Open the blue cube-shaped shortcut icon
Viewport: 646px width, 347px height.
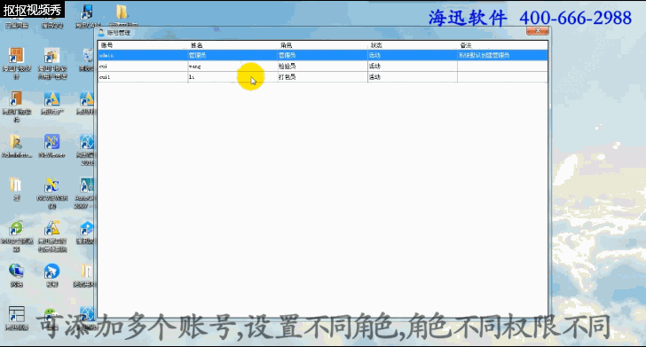click(x=86, y=233)
